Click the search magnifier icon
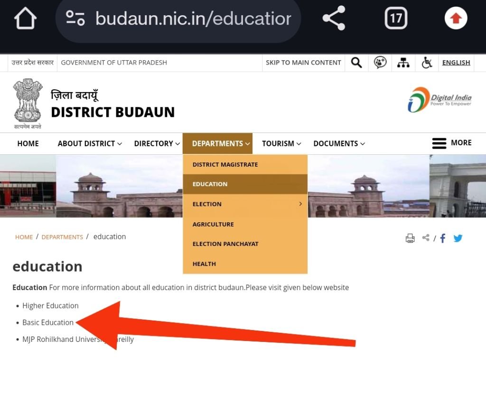This screenshot has width=486, height=416. pos(356,63)
